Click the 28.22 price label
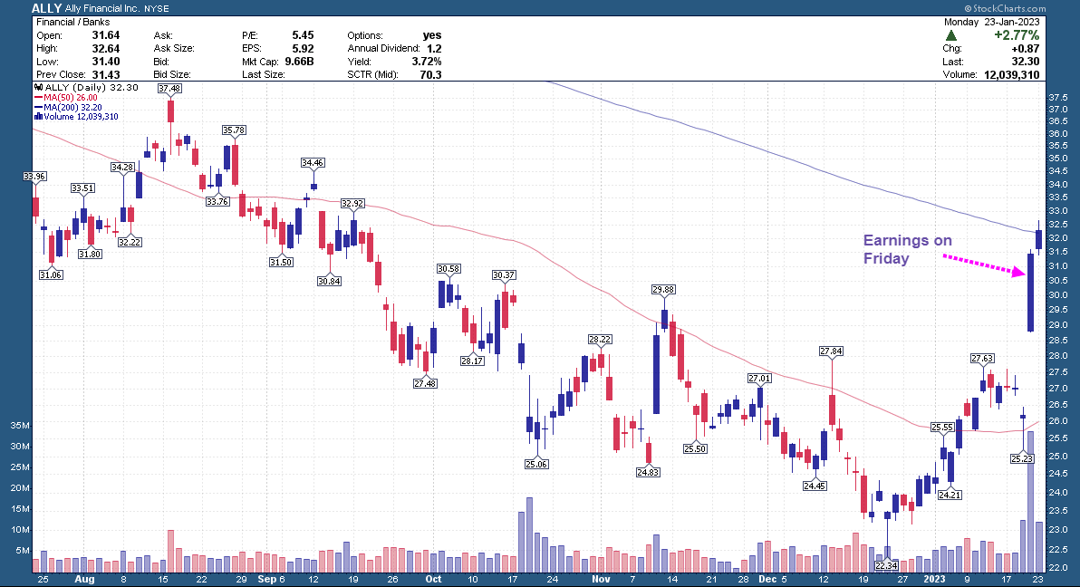The width and height of the screenshot is (1080, 587). (x=600, y=339)
